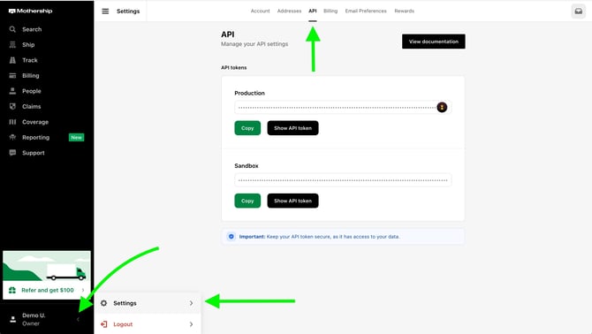
Task: Select Logout in the user popup menu
Action: pyautogui.click(x=148, y=323)
